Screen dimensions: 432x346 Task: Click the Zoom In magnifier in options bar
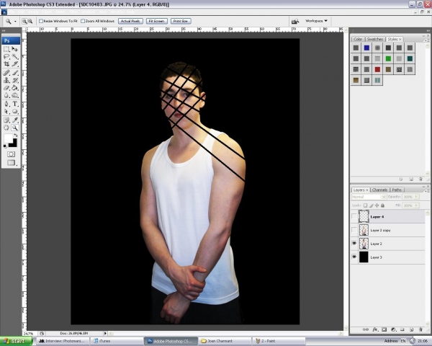click(x=24, y=21)
